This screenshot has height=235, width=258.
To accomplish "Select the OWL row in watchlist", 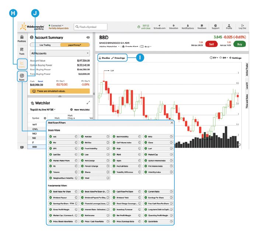I will (37, 129).
